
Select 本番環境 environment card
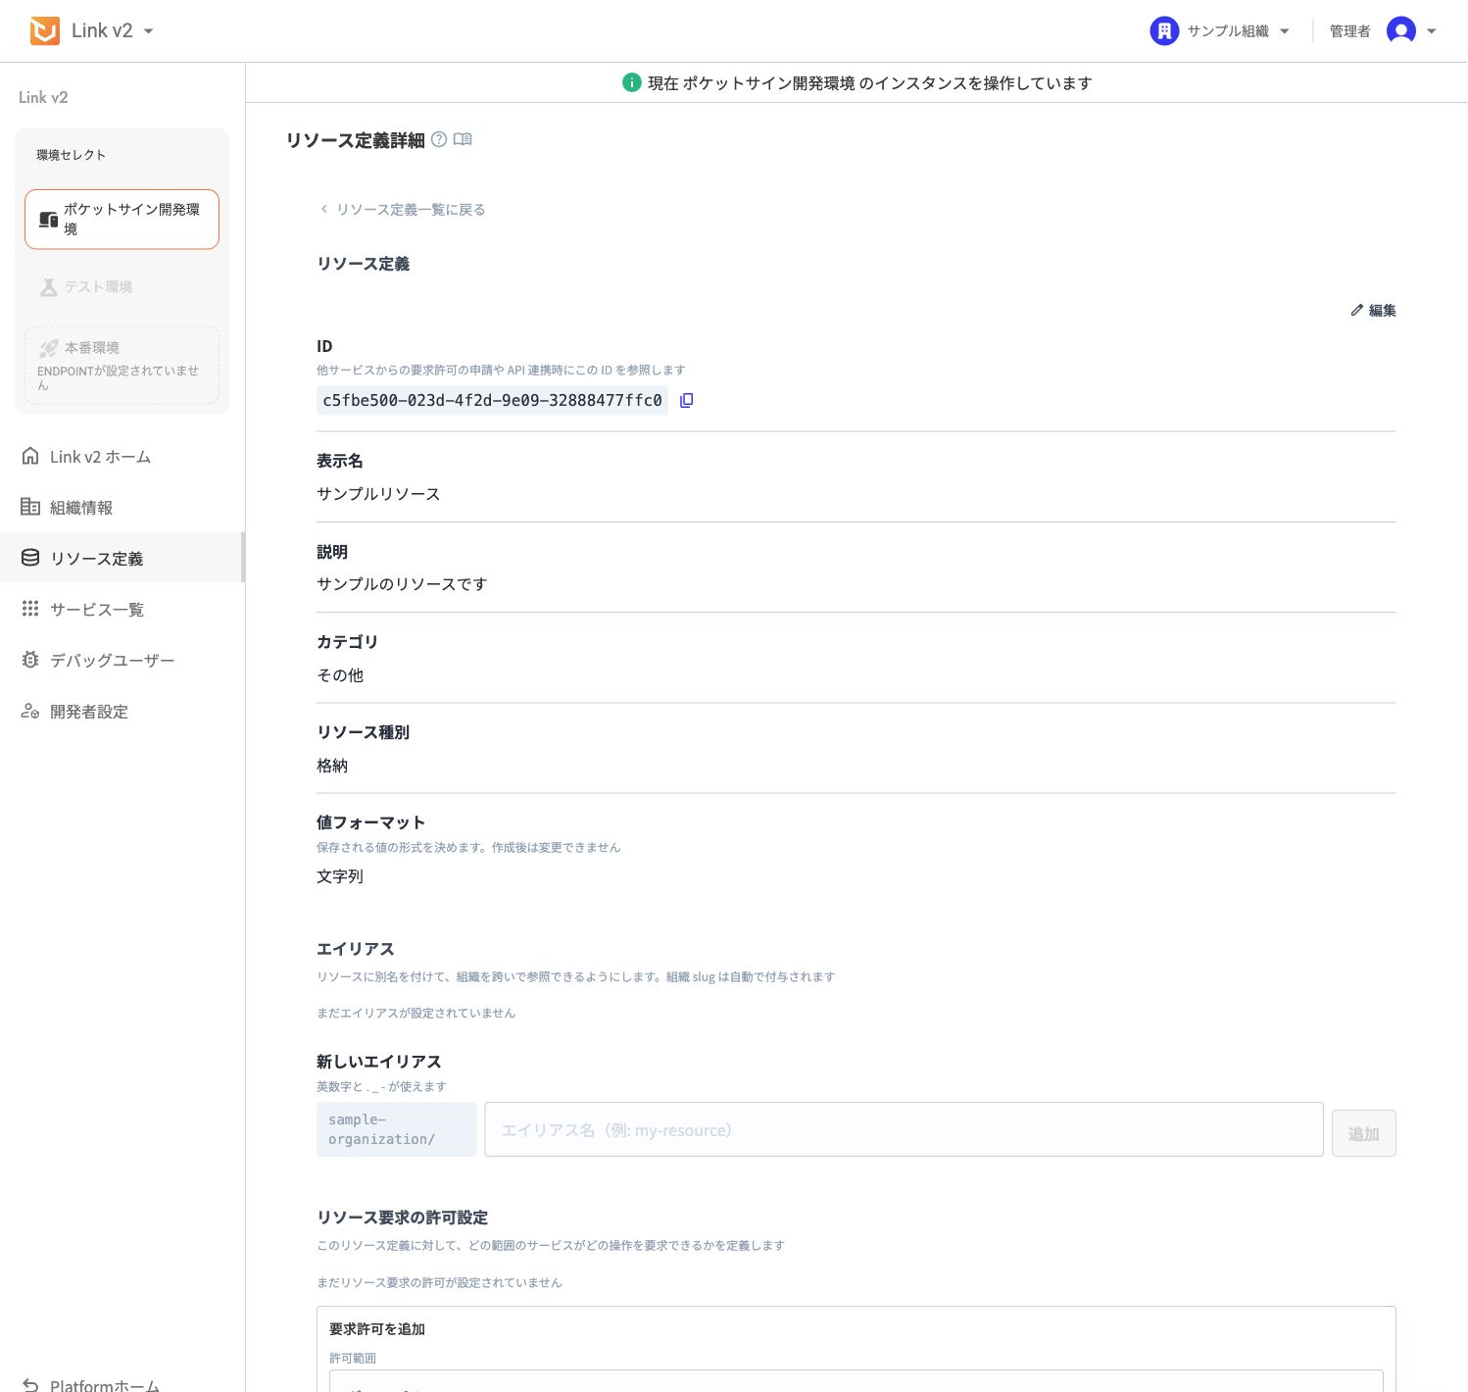click(122, 365)
